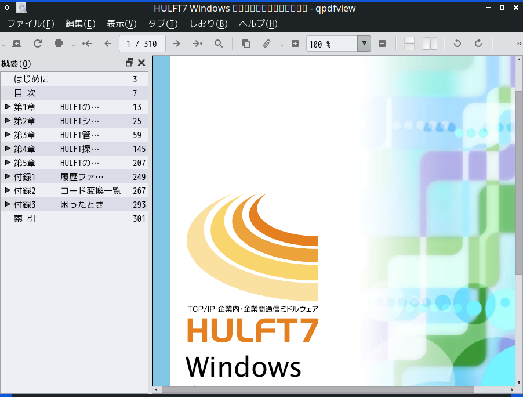Click the open file toolbar icon
The height and width of the screenshot is (397, 523).
tap(17, 44)
